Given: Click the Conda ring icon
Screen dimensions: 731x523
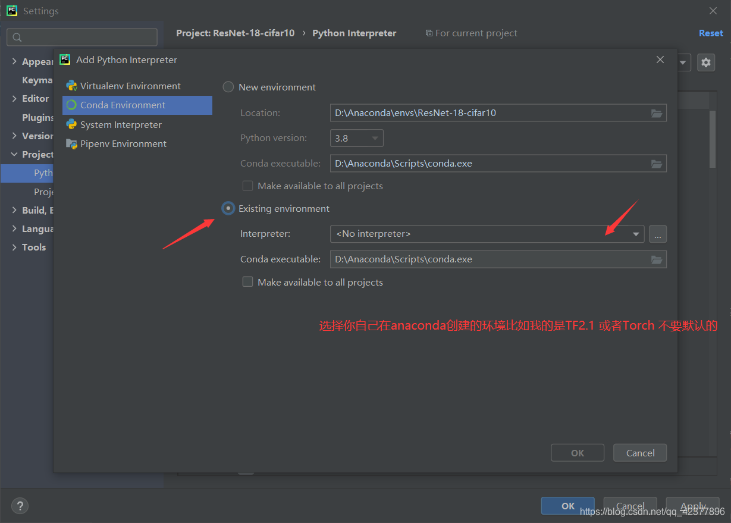Looking at the screenshot, I should click(71, 105).
